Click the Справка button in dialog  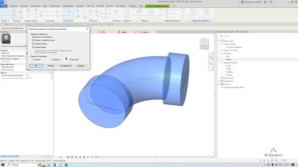[81, 66]
